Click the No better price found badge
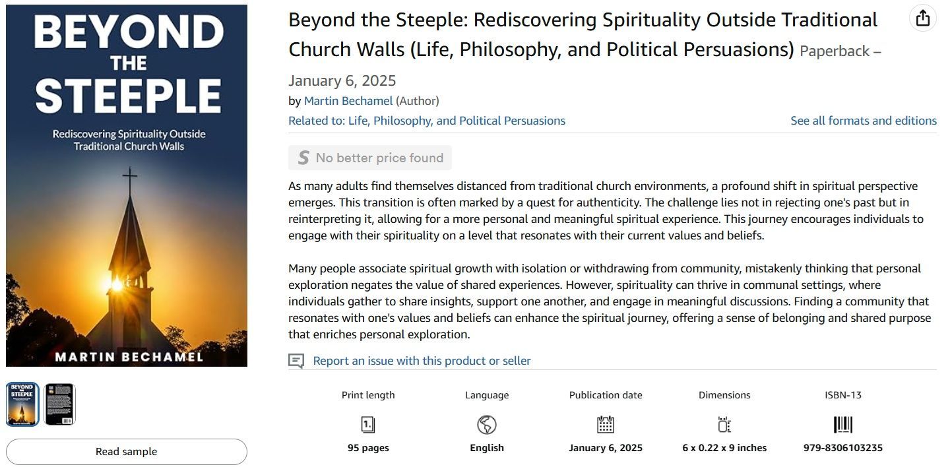 point(370,158)
